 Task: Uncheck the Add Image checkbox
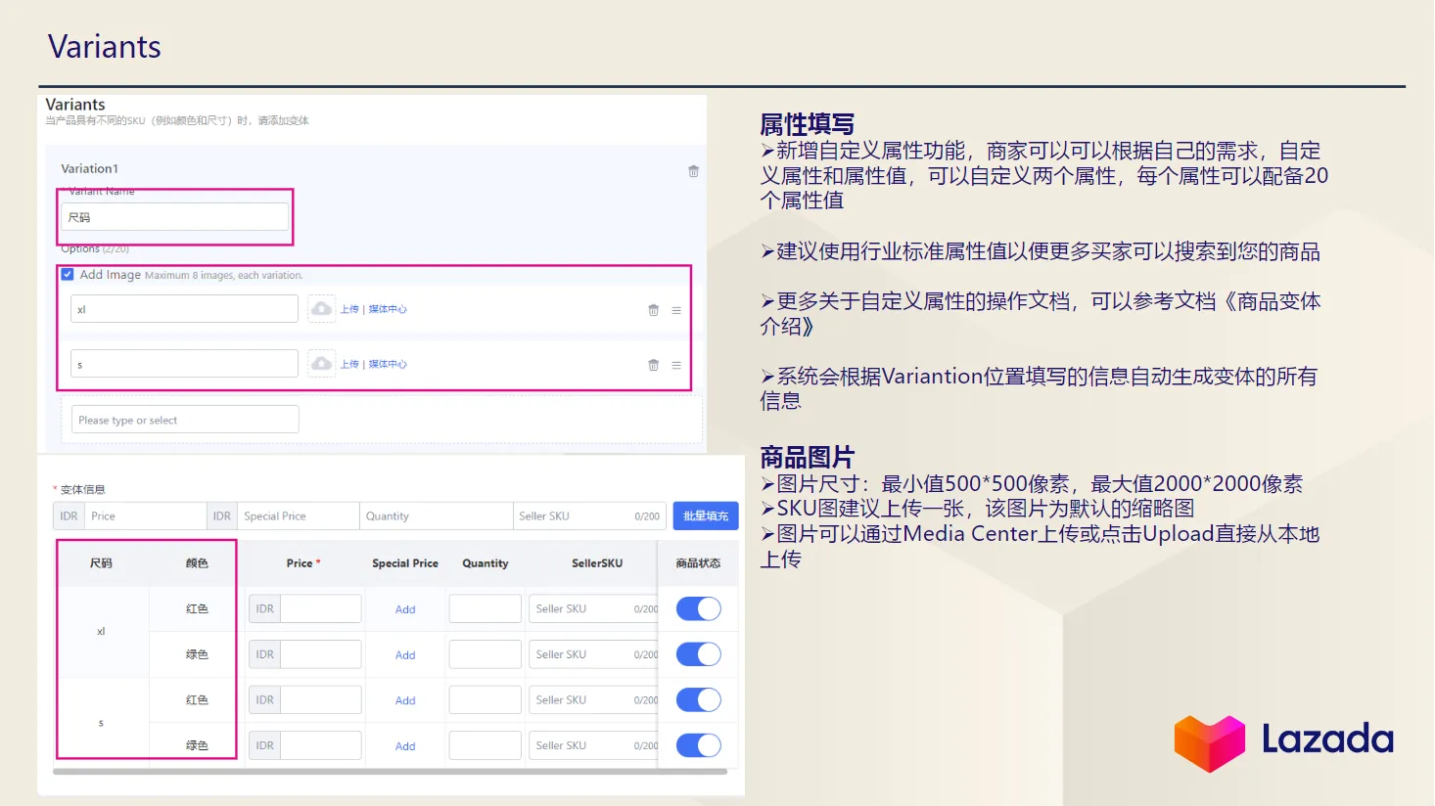coord(68,275)
